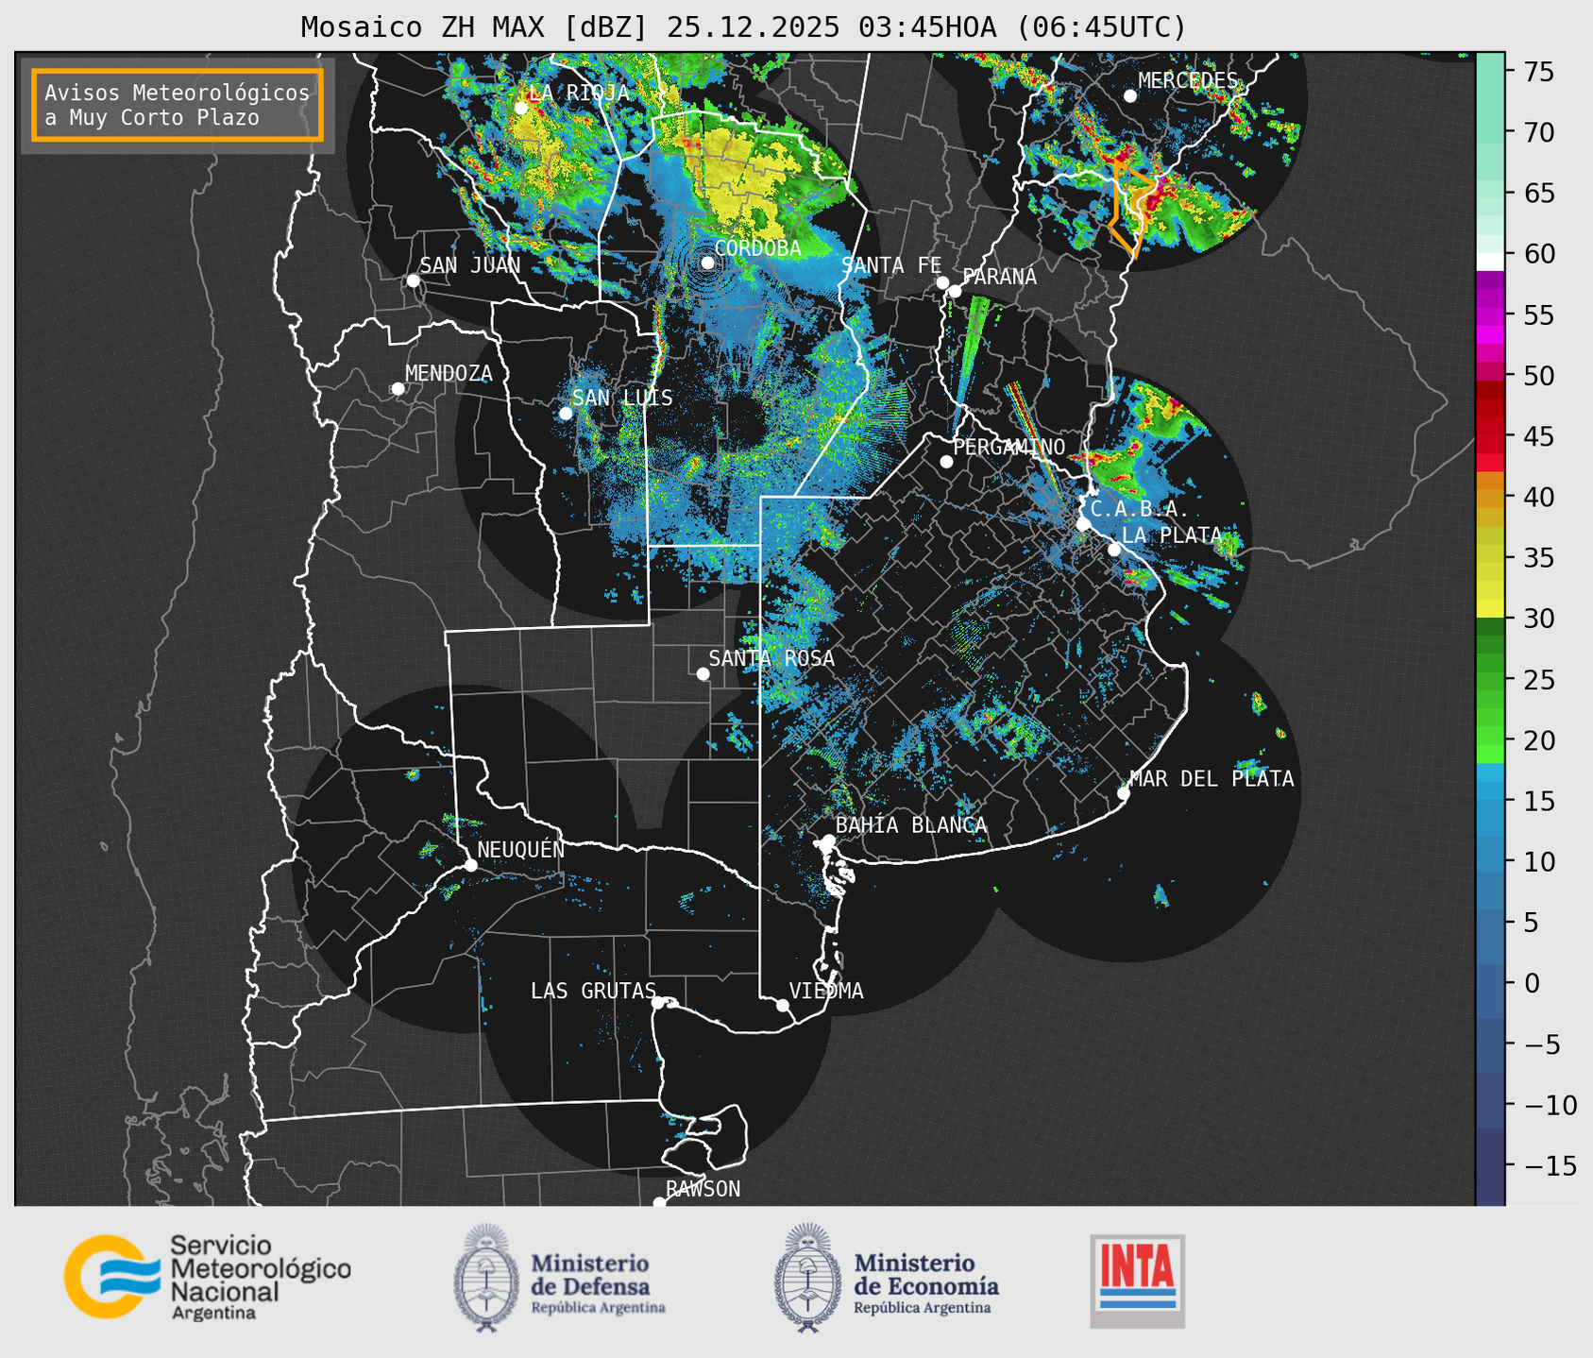
Task: Click the PERGAMINO city marker
Action: coord(946,462)
